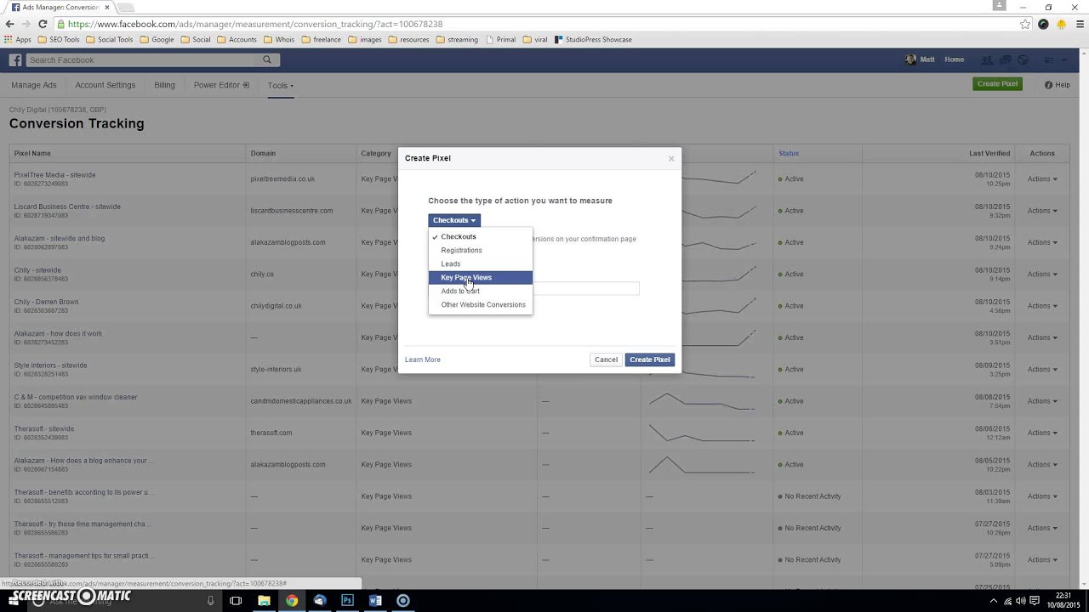Click the browser back arrow
The image size is (1089, 612).
tap(10, 24)
